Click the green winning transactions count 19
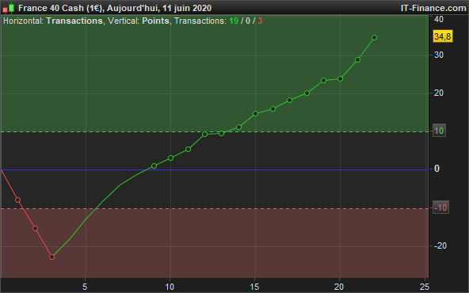469x293 pixels. coord(234,21)
